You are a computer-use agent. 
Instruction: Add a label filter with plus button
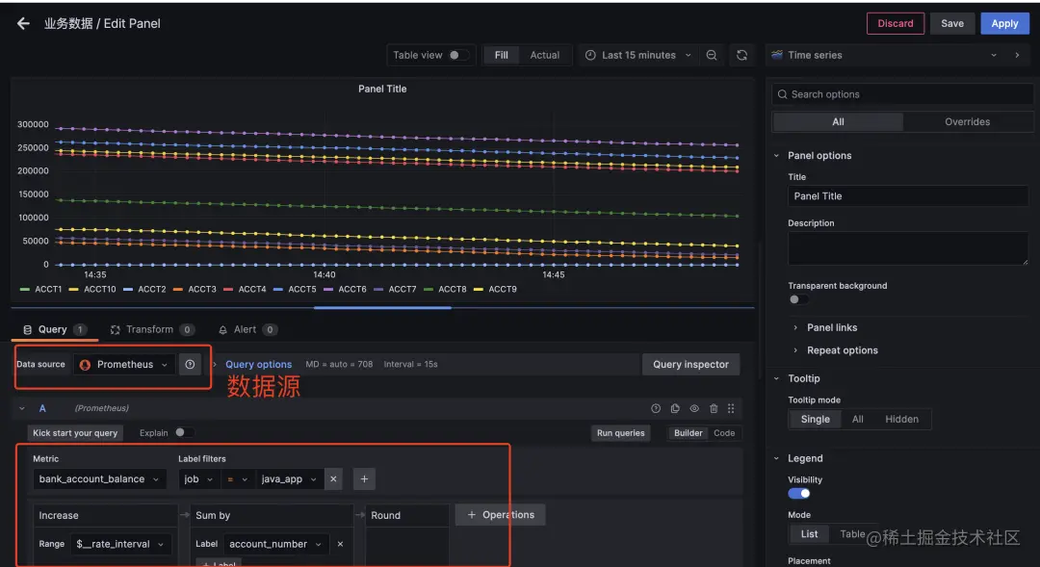[364, 478]
